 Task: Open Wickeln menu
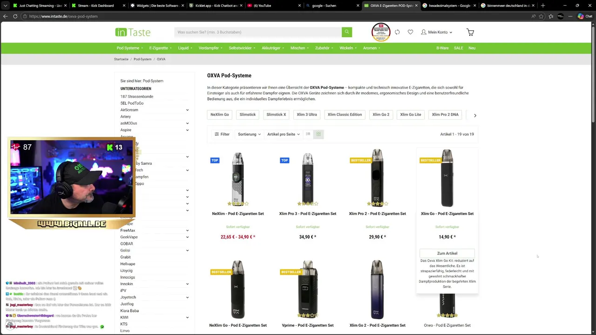point(348,48)
